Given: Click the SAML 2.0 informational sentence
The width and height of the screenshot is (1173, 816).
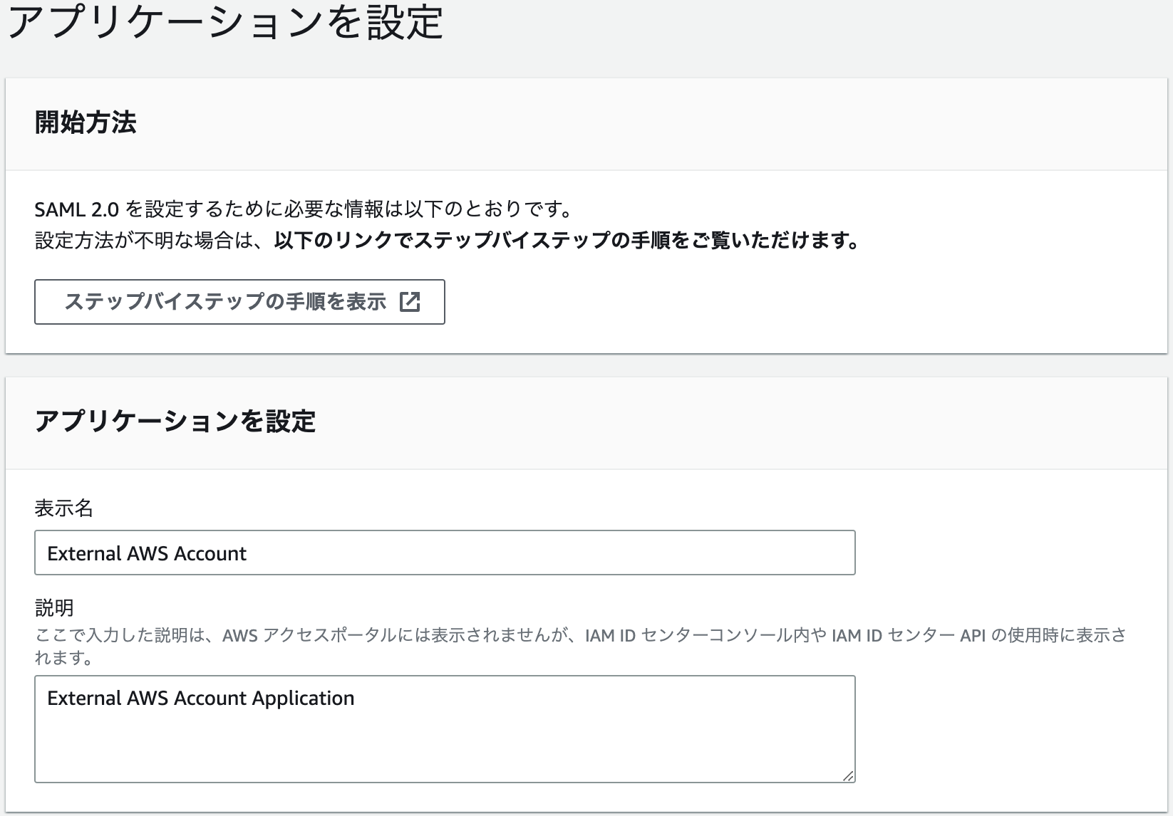Looking at the screenshot, I should tap(306, 209).
